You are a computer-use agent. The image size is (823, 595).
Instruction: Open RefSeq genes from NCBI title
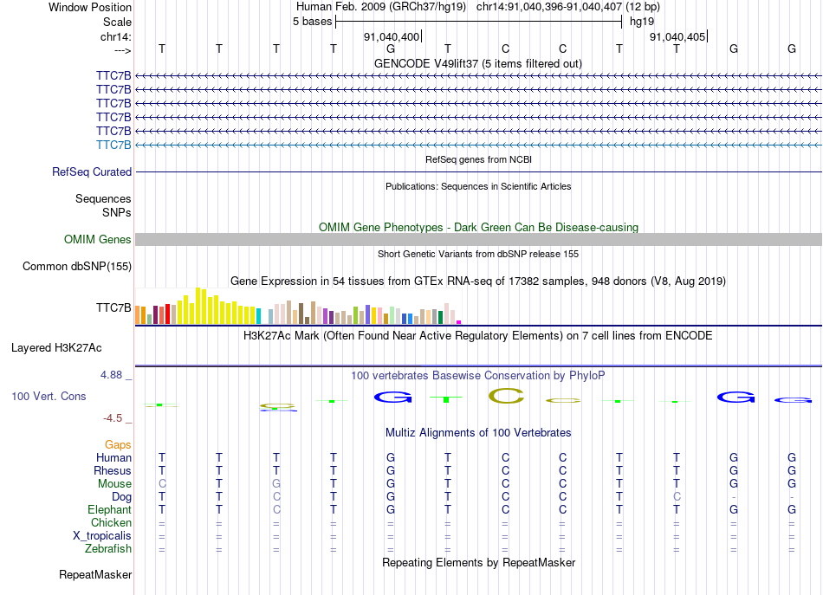pos(478,159)
